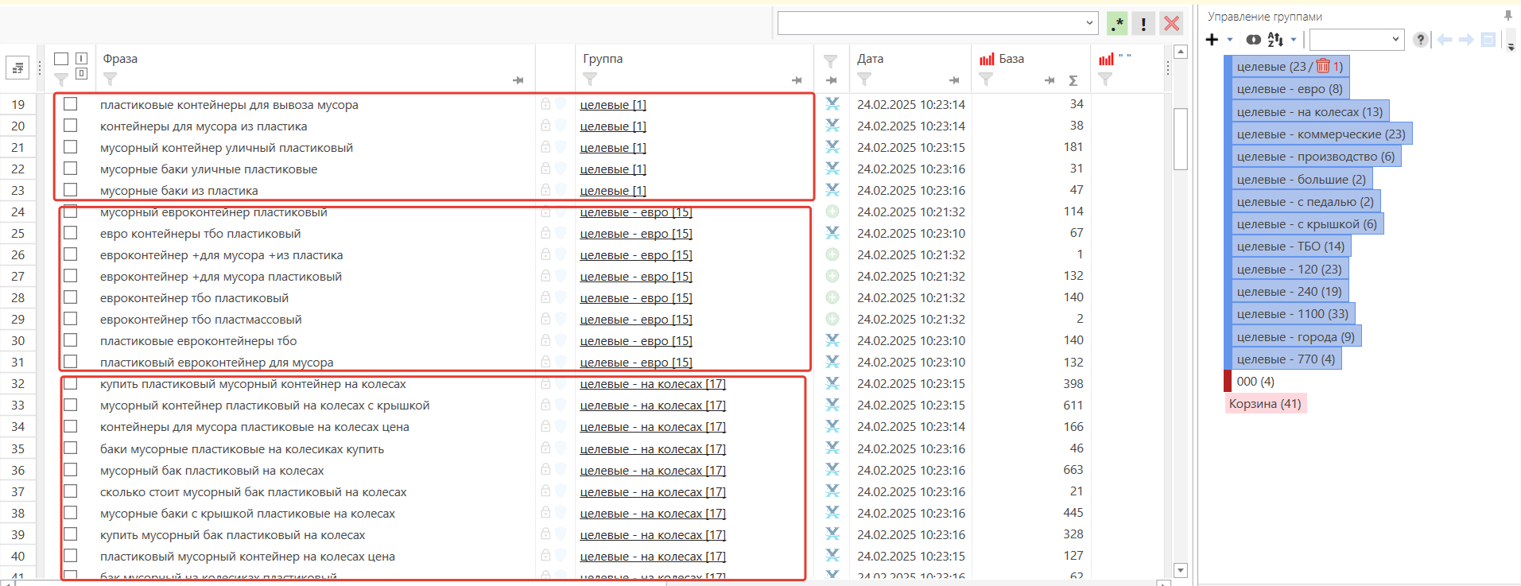1521x586 pixels.
Task: Click the right arrow in group toolbar
Action: (1466, 40)
